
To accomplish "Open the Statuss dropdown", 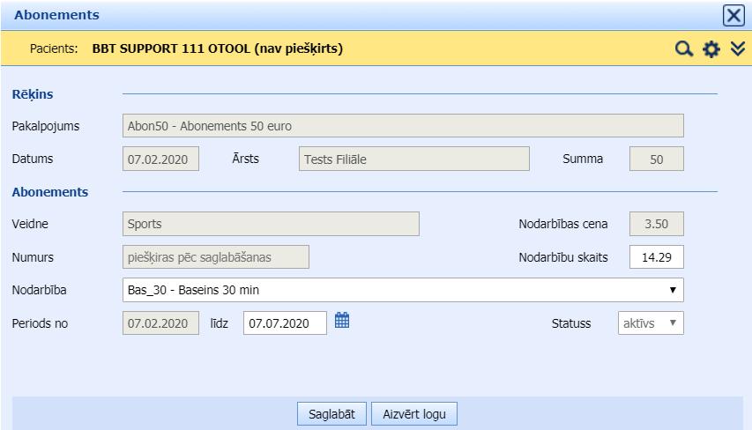I will click(x=651, y=323).
